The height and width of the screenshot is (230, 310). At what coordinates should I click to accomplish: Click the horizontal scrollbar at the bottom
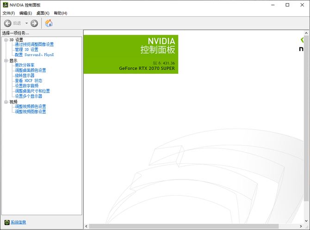click(x=194, y=226)
